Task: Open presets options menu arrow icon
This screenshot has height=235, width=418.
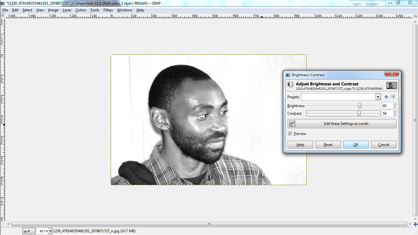Action: pyautogui.click(x=393, y=97)
